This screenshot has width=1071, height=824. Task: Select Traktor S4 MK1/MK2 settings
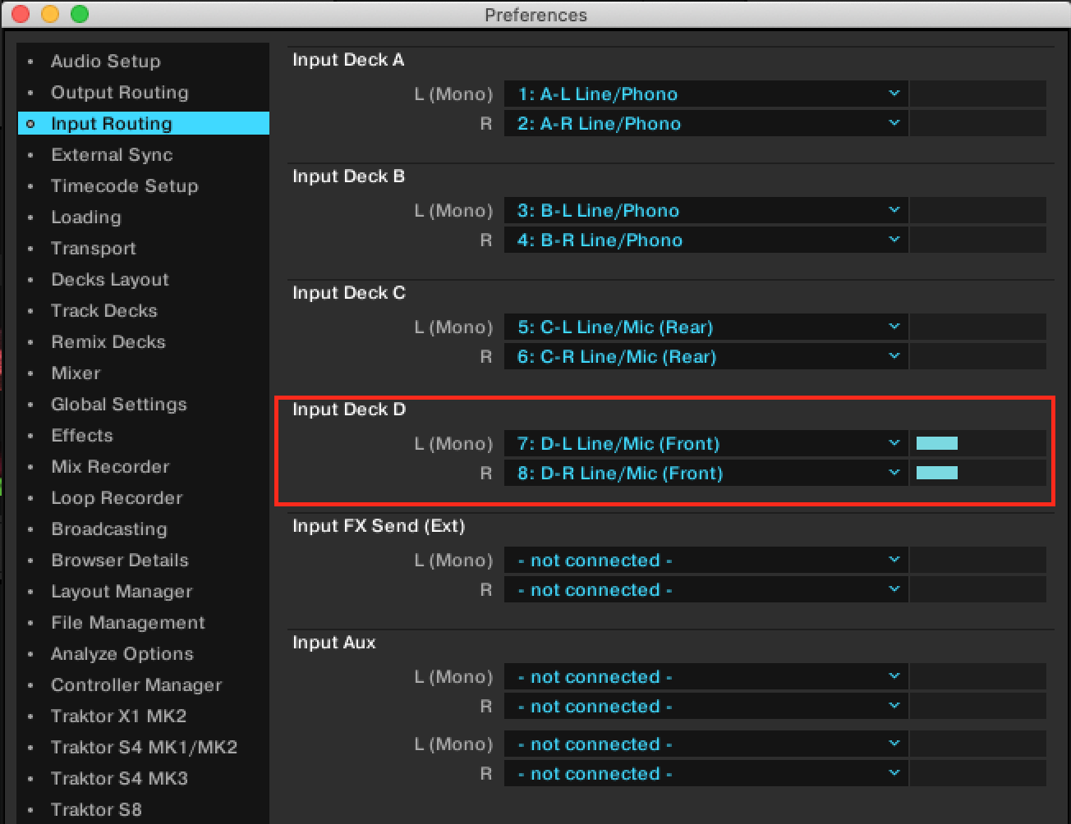(x=144, y=748)
